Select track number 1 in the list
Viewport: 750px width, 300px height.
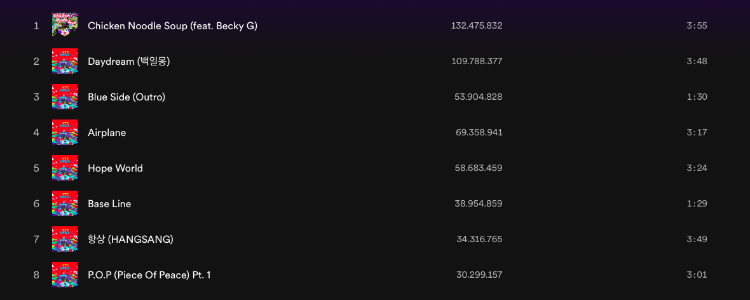pyautogui.click(x=36, y=26)
